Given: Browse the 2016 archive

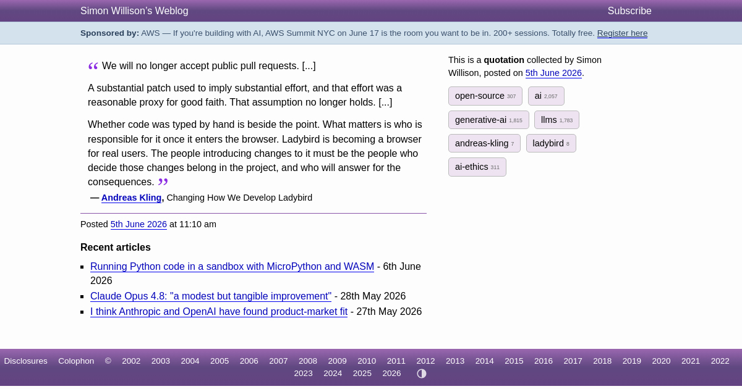Looking at the screenshot, I should [544, 361].
